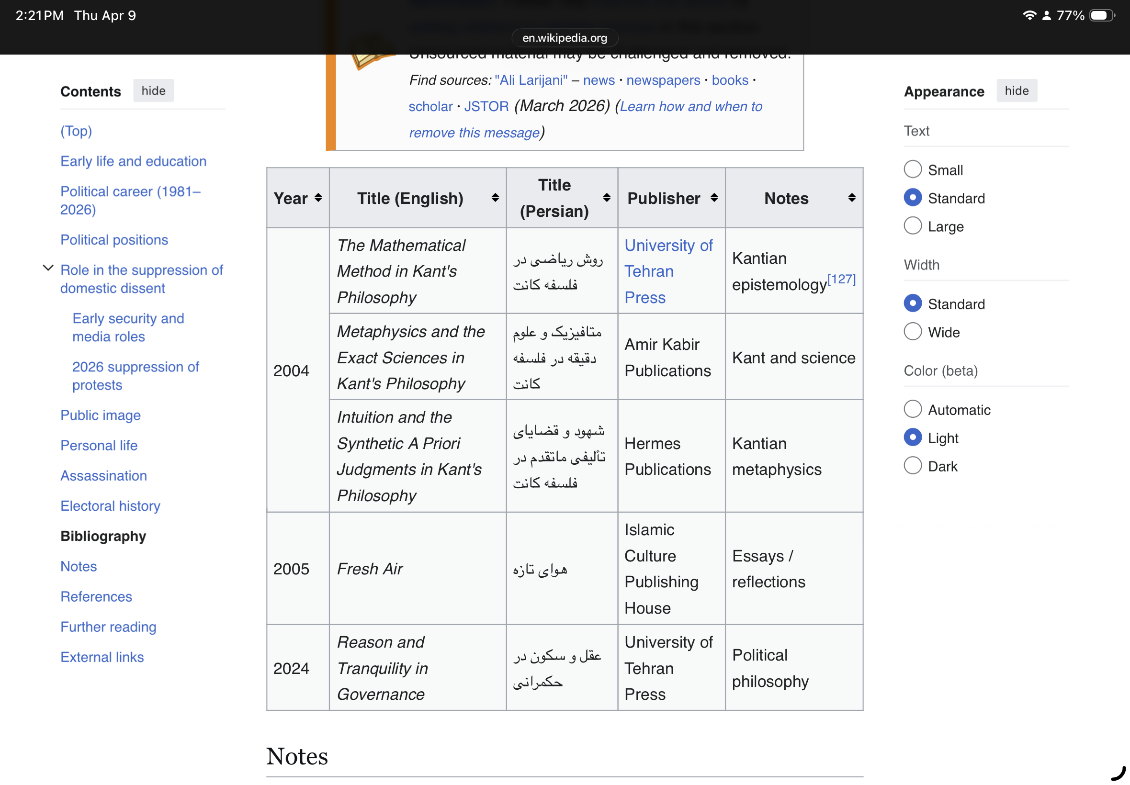Sort by Notes column arrow icon

point(851,198)
